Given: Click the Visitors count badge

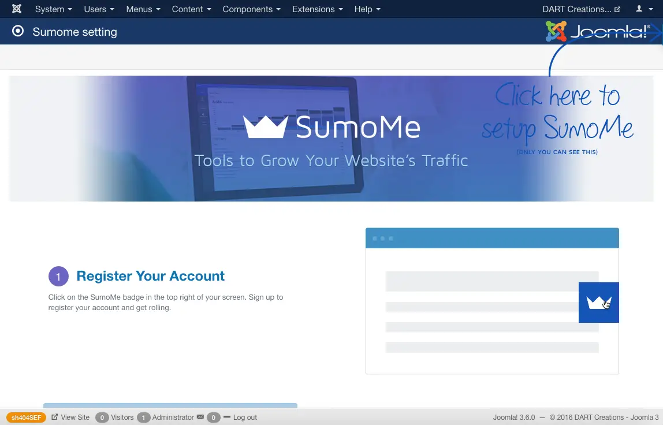Looking at the screenshot, I should [x=102, y=417].
